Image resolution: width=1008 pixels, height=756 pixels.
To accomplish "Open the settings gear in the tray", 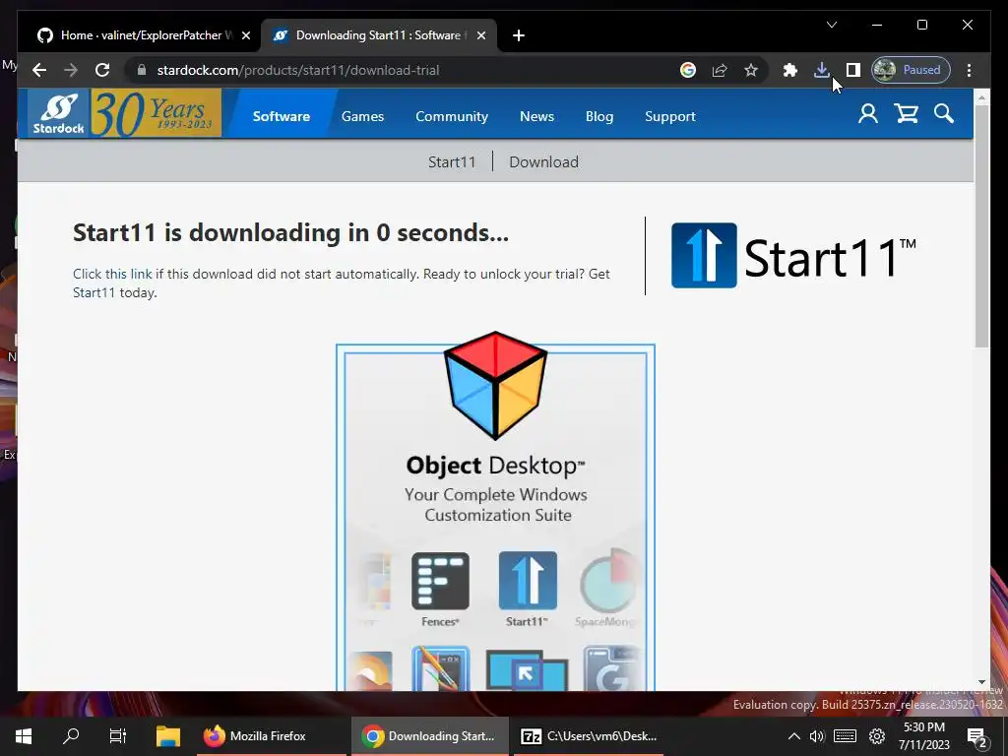I will (x=877, y=736).
